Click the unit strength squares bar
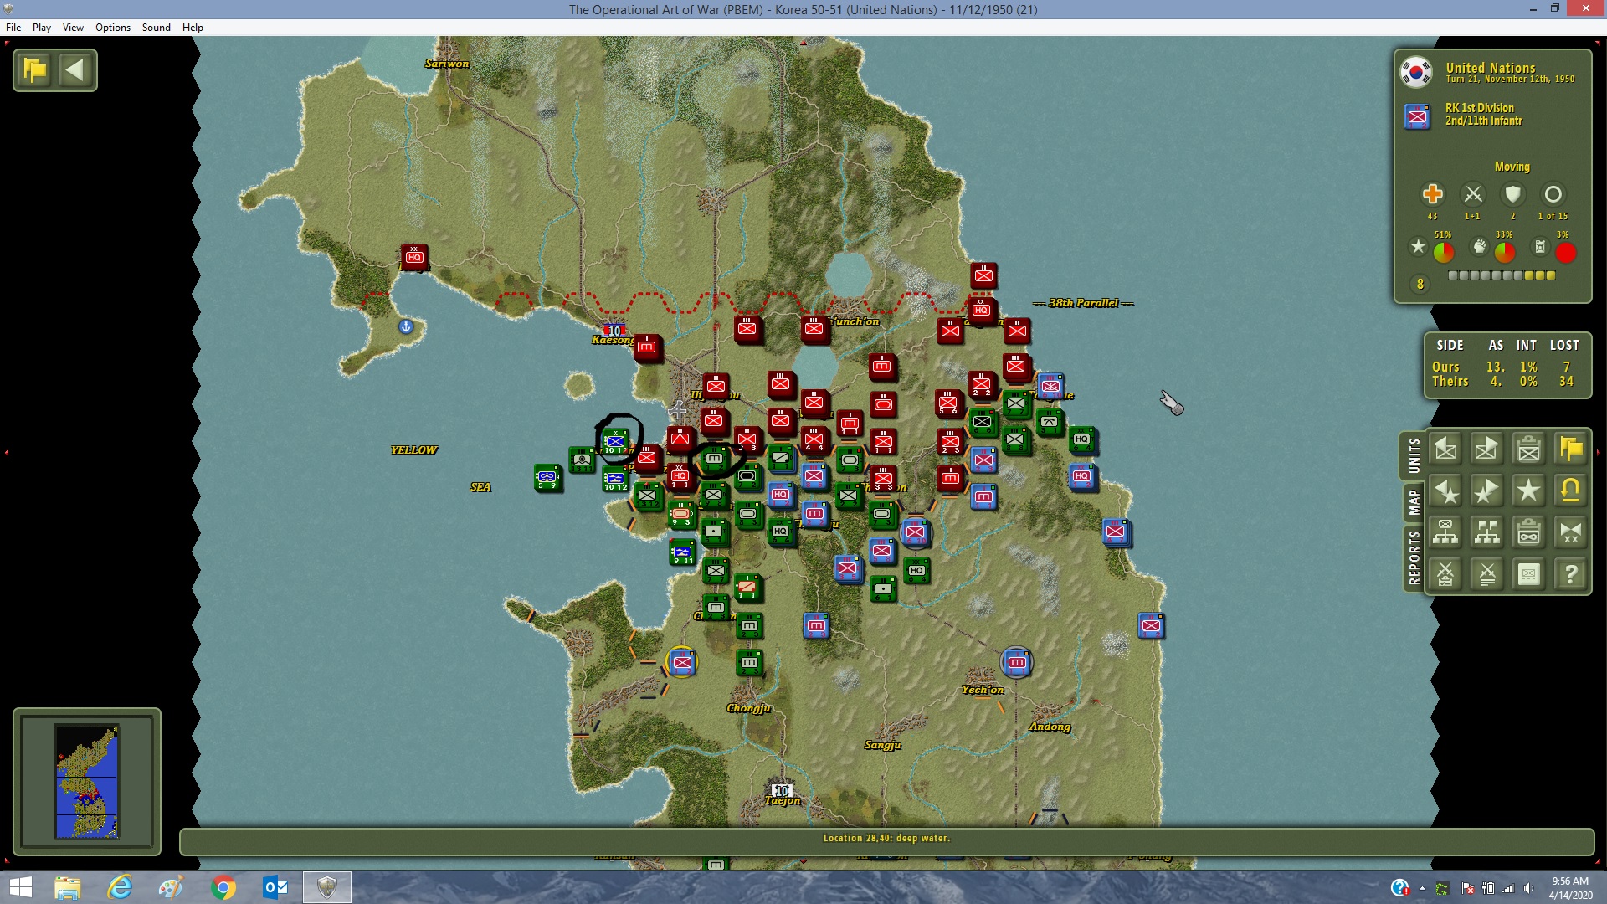The width and height of the screenshot is (1607, 904). (1502, 275)
